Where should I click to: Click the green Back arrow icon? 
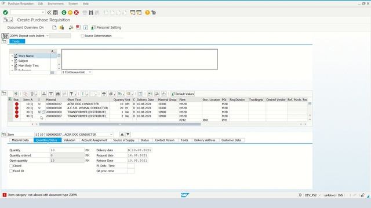[x=64, y=13]
